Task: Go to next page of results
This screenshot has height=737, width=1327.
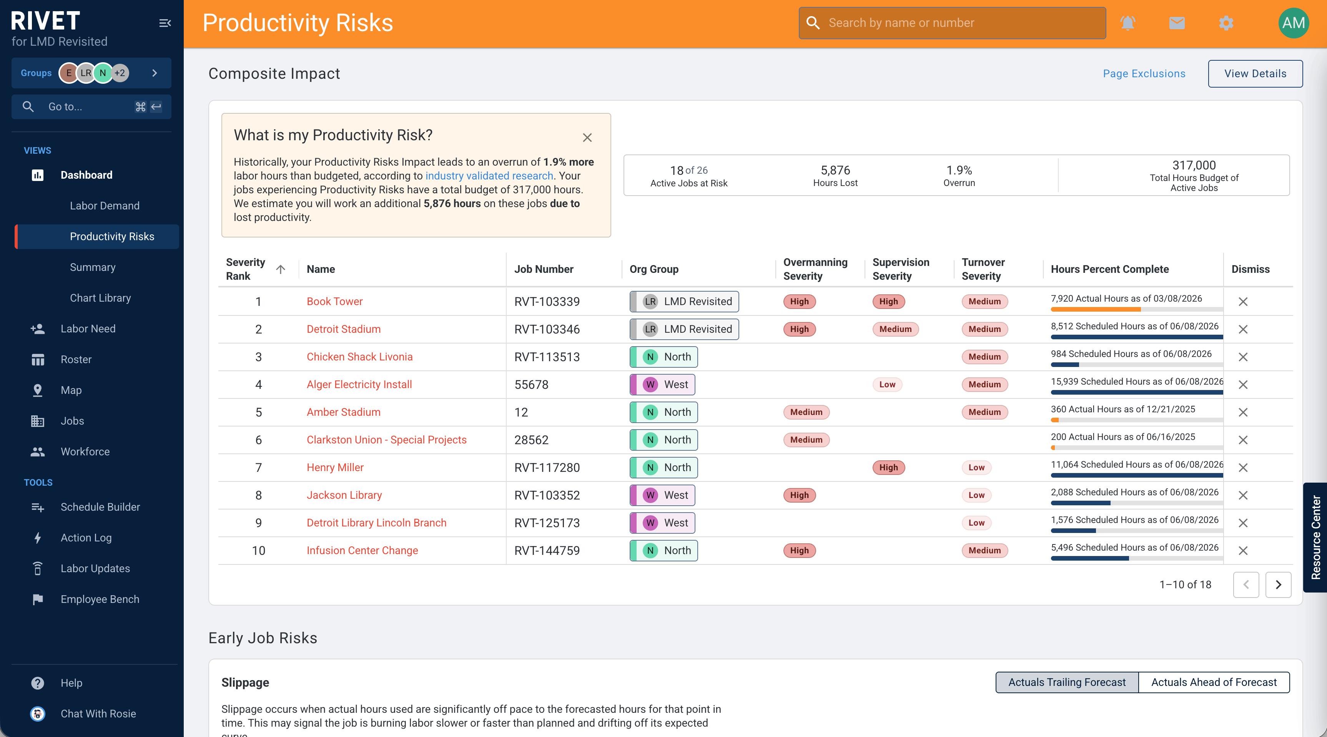Action: 1278,584
